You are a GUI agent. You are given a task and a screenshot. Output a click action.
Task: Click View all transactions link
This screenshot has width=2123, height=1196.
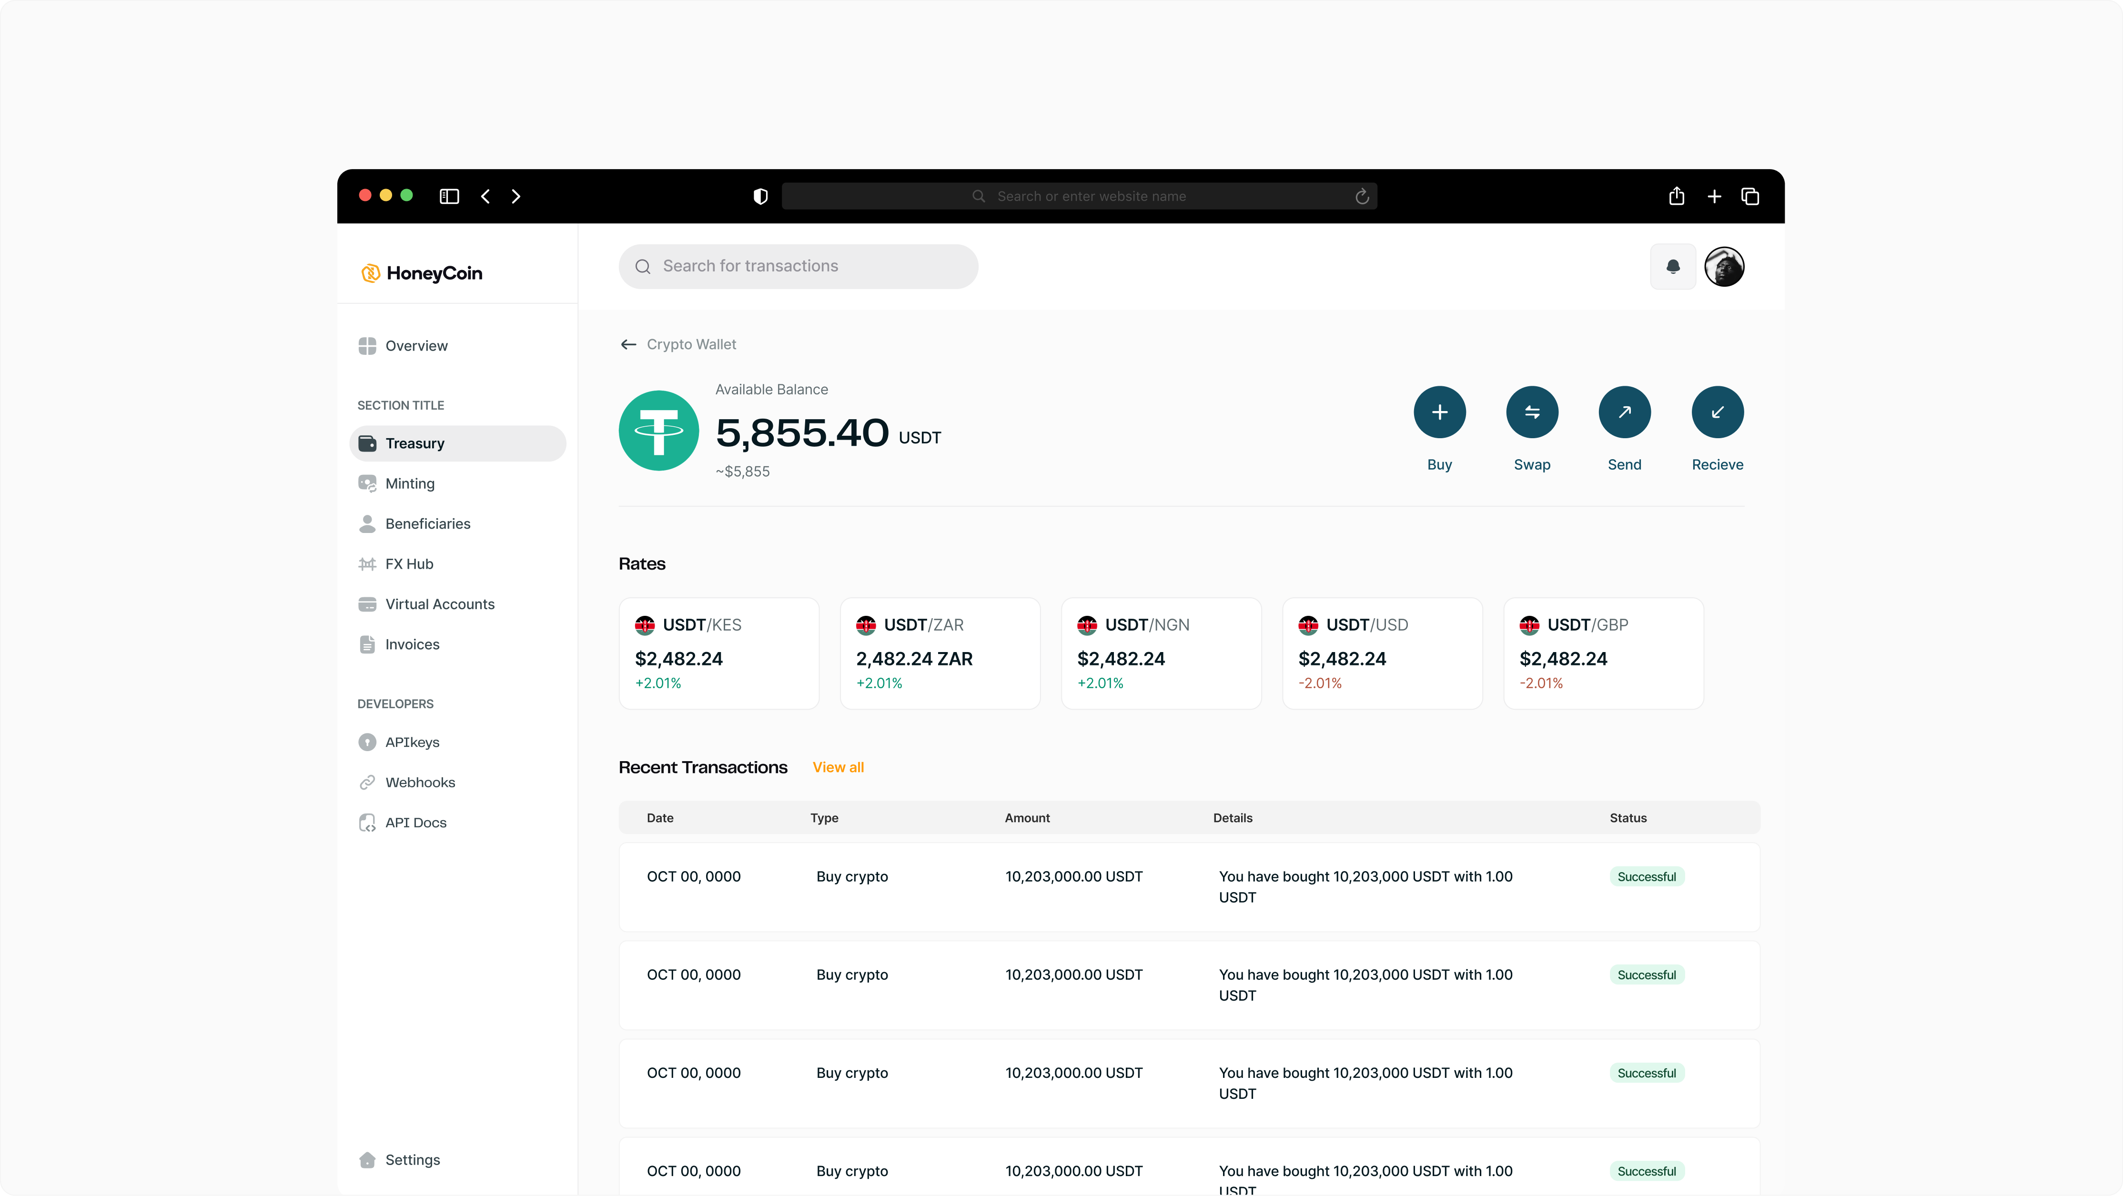click(x=837, y=767)
